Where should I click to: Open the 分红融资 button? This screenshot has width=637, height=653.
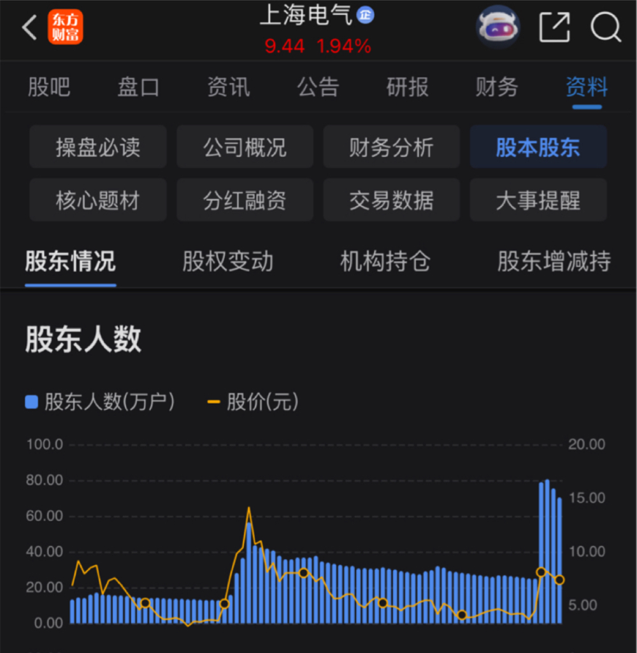click(x=245, y=200)
